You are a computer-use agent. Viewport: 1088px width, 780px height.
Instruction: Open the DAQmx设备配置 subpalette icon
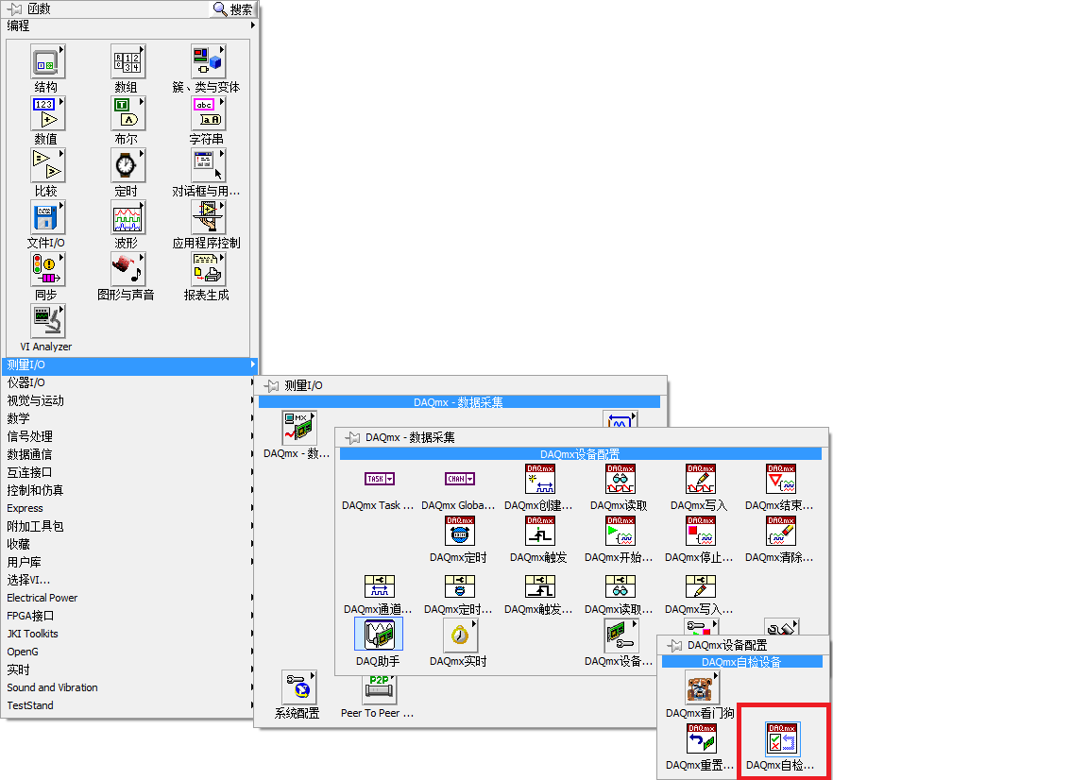point(620,635)
